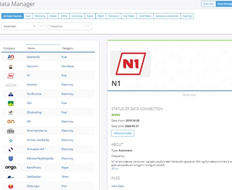Screen dimensions: 232x190
Task: Select the Gaseous substances tab
Action: pyautogui.click(x=167, y=16)
